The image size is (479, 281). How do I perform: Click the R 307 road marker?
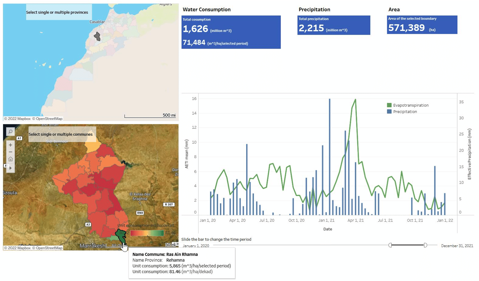[169, 205]
